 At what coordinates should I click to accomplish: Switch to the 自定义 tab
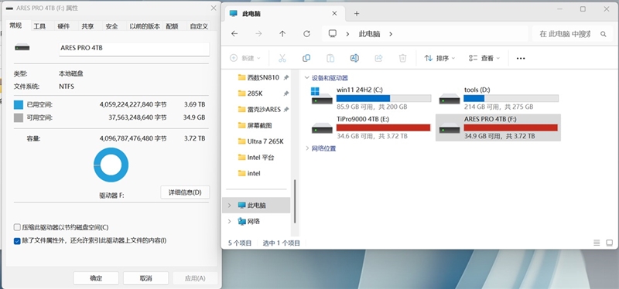point(199,26)
